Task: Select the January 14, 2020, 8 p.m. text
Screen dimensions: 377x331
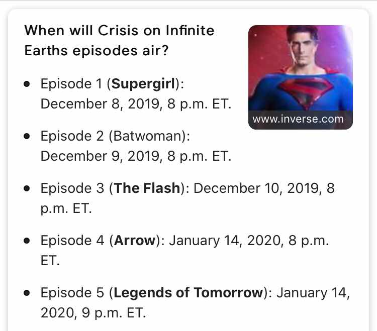Action: (x=249, y=241)
